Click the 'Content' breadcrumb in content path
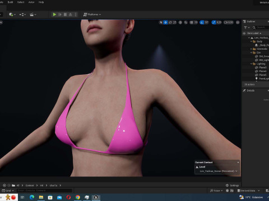 (30, 185)
